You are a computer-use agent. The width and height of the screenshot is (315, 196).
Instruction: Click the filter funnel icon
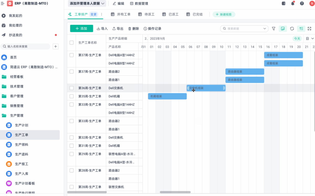pyautogui.click(x=274, y=29)
